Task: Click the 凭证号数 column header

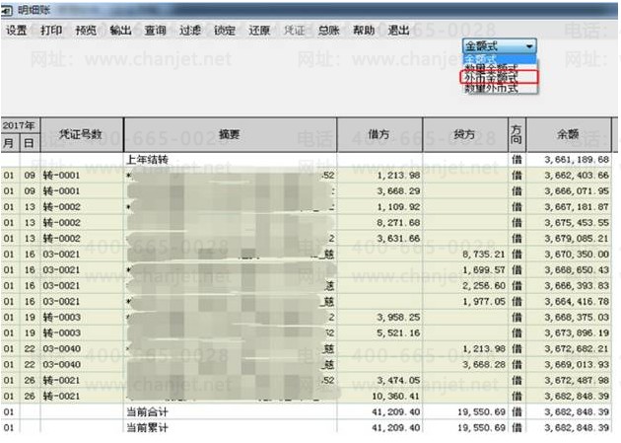Action: pos(82,134)
